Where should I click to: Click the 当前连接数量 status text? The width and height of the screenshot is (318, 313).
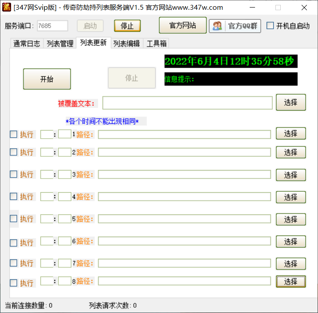(x=28, y=305)
